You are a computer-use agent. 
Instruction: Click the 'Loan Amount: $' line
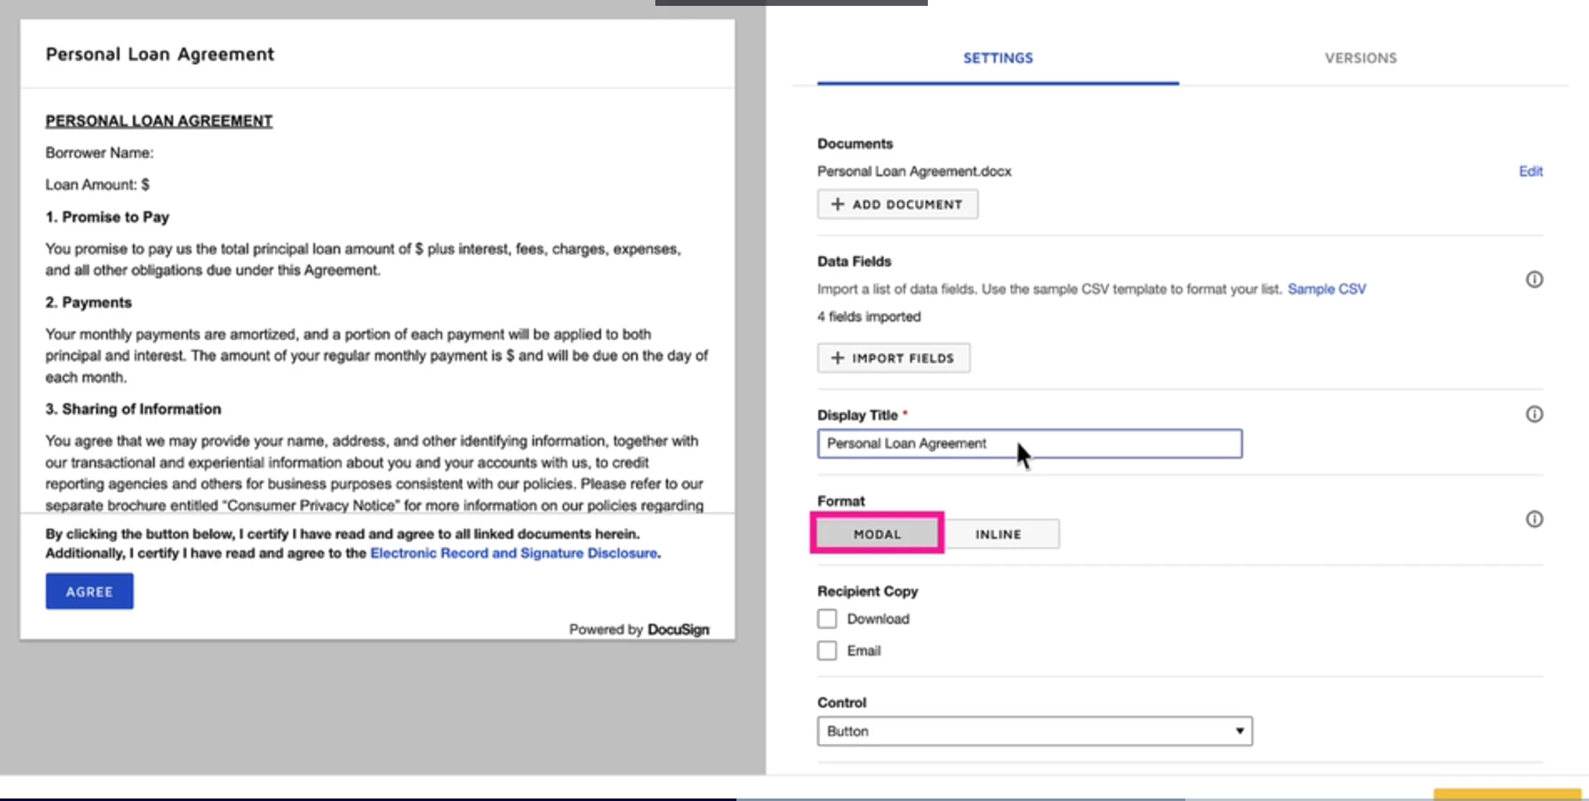point(98,185)
